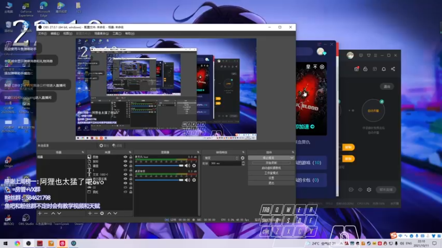Click 启动虚拟摄像机 button
The height and width of the screenshot is (248, 442).
click(271, 168)
